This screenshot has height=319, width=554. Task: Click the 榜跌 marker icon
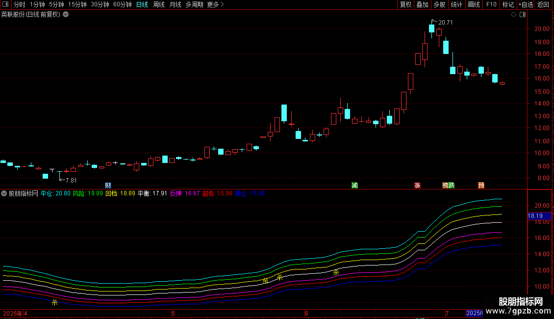coord(449,186)
